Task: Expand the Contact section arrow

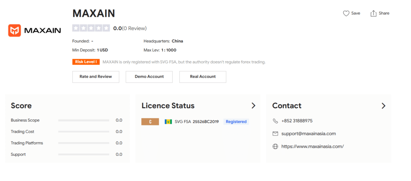Action: 383,106
